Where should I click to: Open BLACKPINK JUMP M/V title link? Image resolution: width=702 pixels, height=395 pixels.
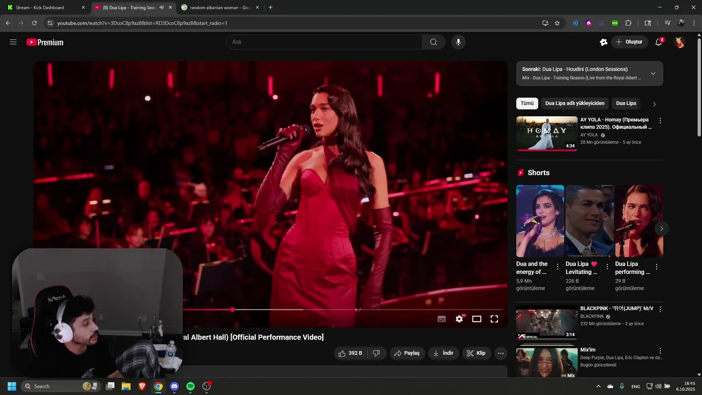[616, 308]
